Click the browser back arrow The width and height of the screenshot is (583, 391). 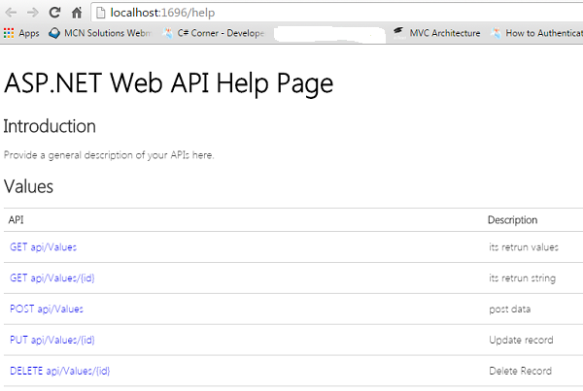click(12, 12)
